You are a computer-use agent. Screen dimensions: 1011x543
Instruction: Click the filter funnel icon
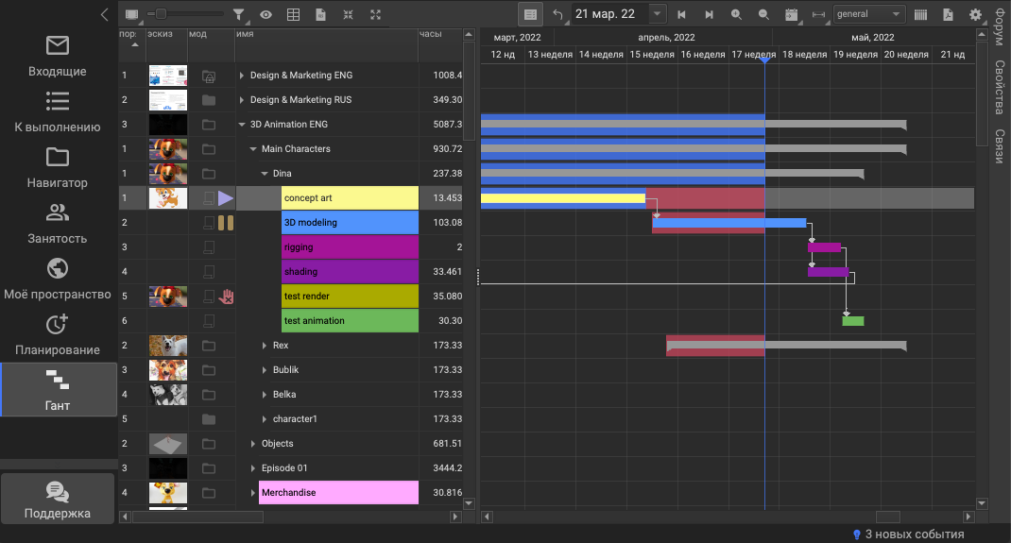click(240, 14)
